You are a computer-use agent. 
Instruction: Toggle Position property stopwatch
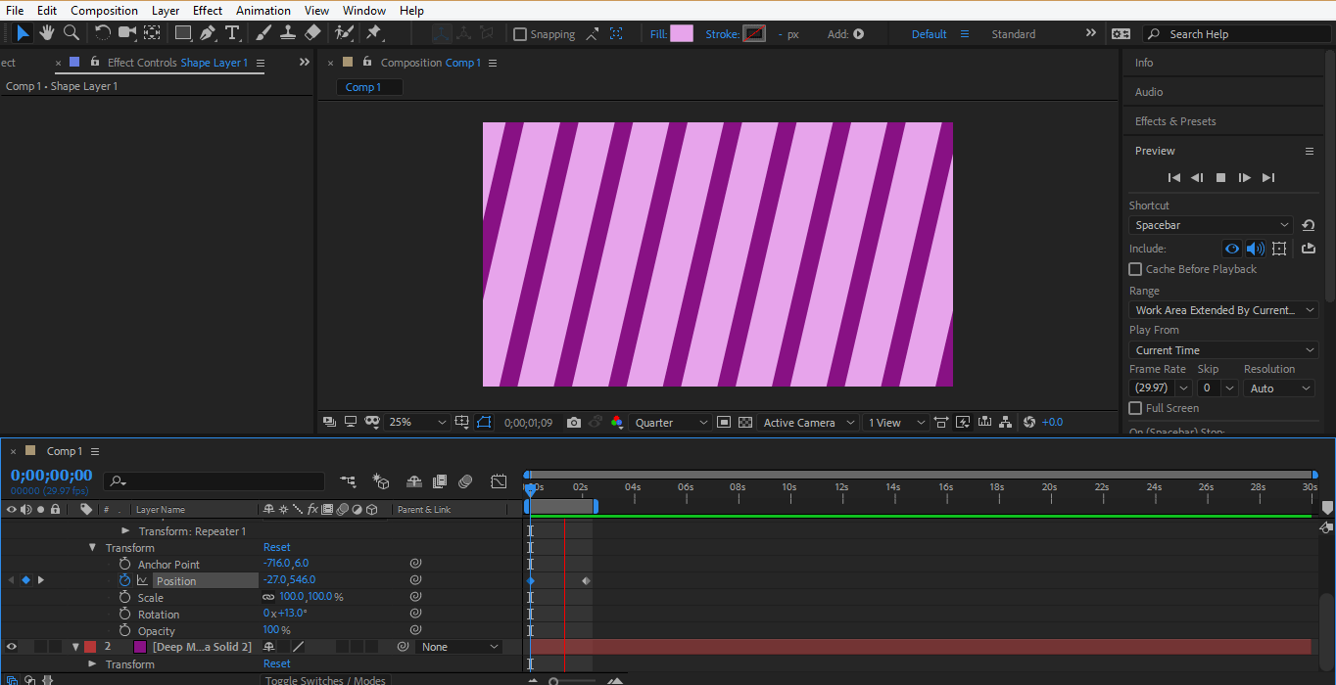tap(124, 580)
